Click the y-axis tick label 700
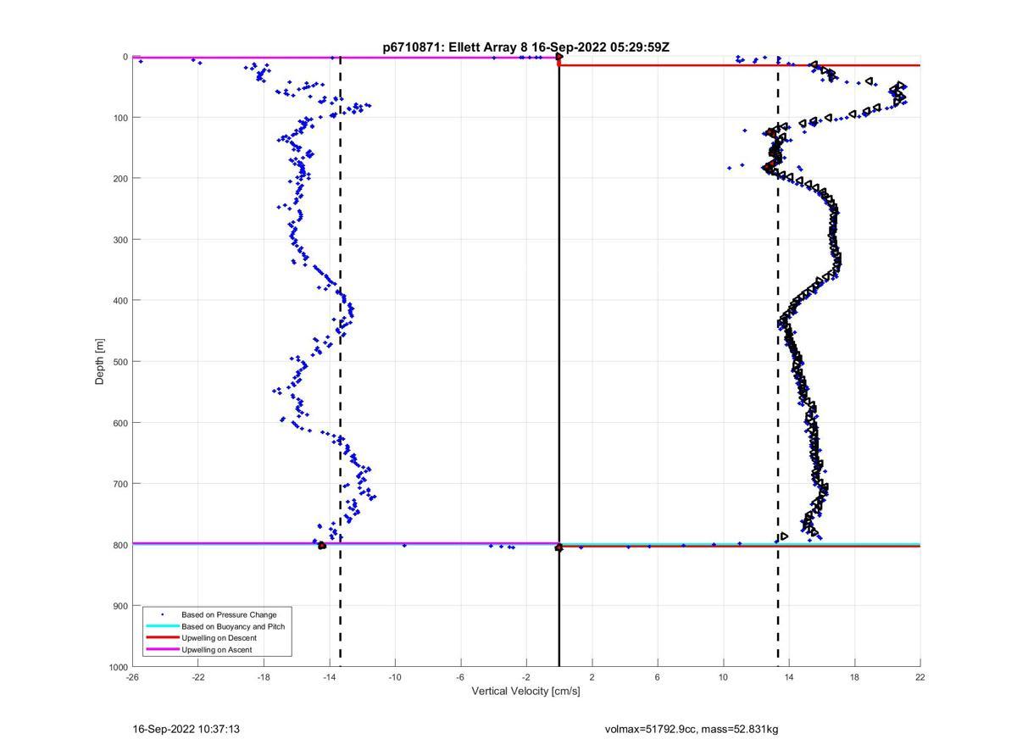This screenshot has width=1017, height=750. (x=120, y=484)
